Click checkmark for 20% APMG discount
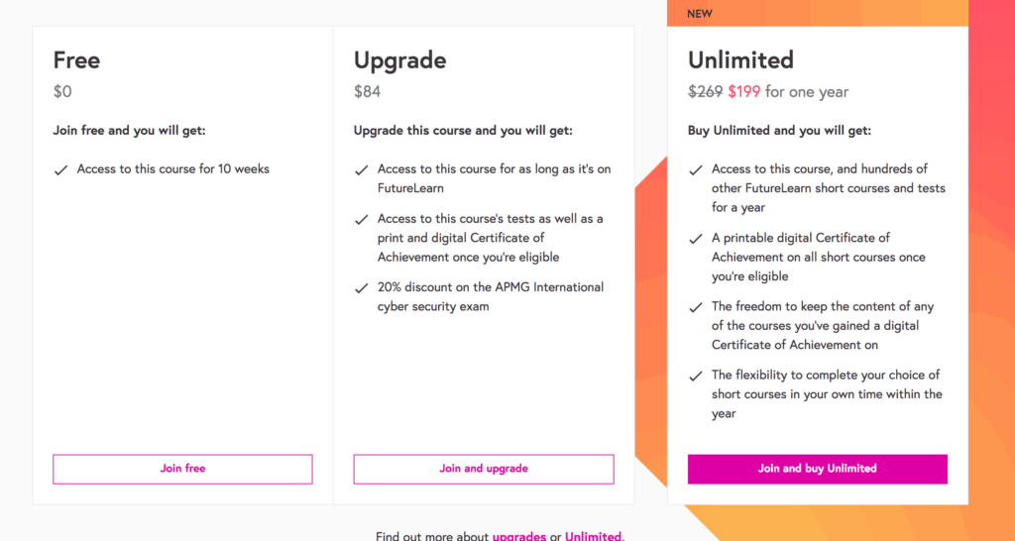Screen dimensions: 1015x541 click(361, 288)
